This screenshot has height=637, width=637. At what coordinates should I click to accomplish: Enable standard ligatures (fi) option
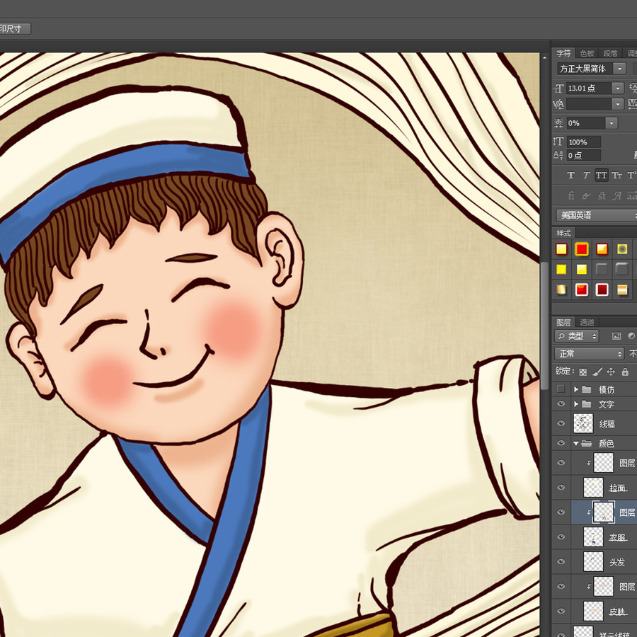point(570,196)
